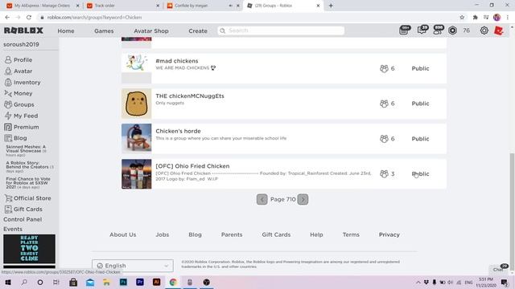This screenshot has height=289, width=515.
Task: Open the Skinned Meshes blog post
Action: click(x=27, y=151)
